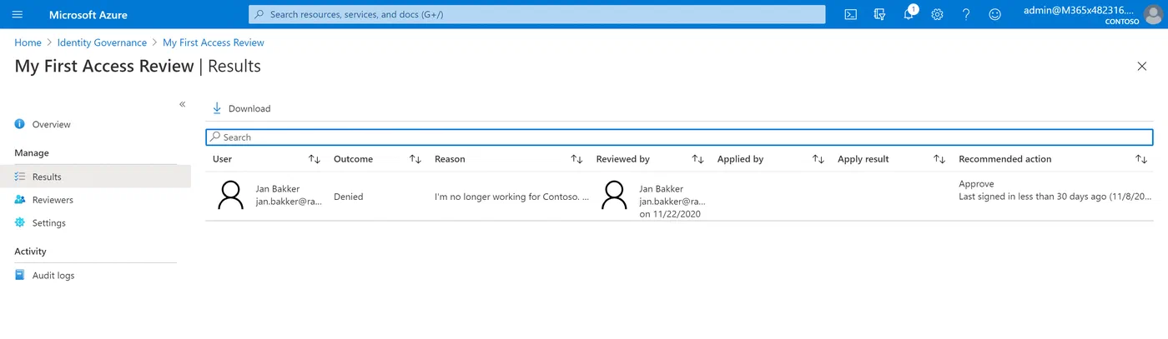
Task: Click the Settings gear in sidebar
Action: (20, 222)
